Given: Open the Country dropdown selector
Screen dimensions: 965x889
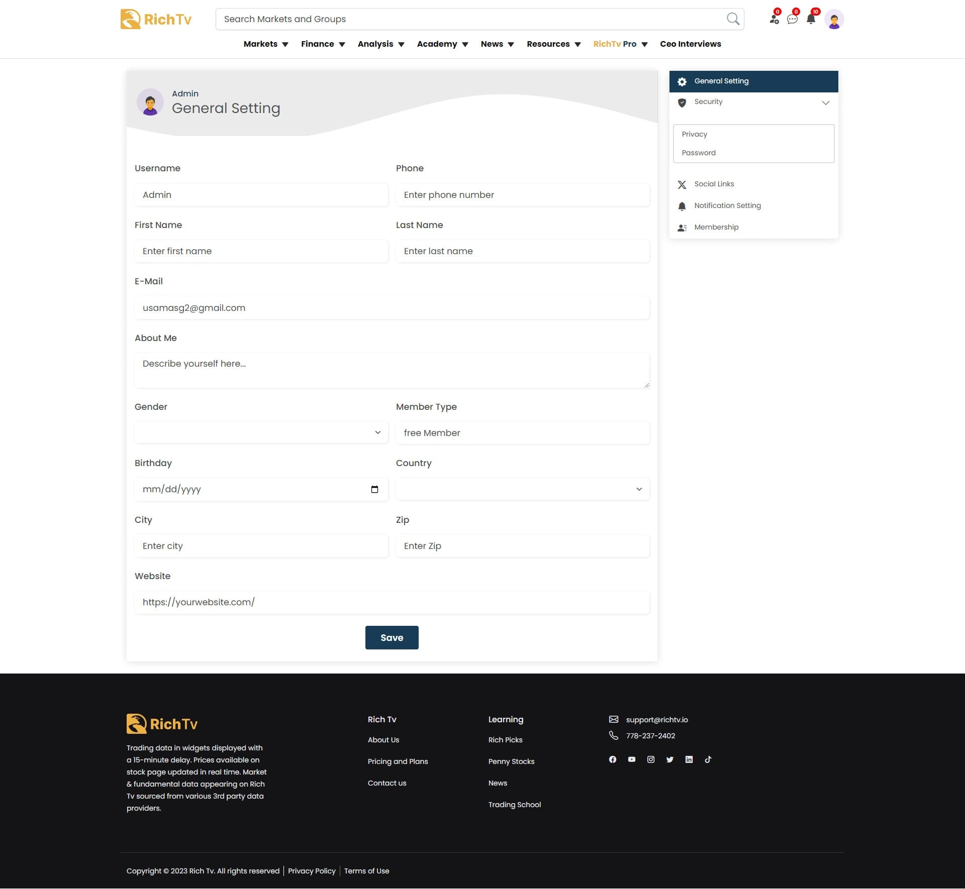Looking at the screenshot, I should coord(522,489).
